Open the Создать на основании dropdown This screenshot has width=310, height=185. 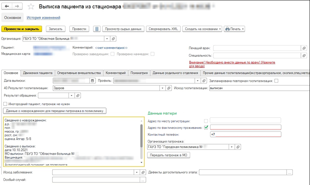[202, 29]
